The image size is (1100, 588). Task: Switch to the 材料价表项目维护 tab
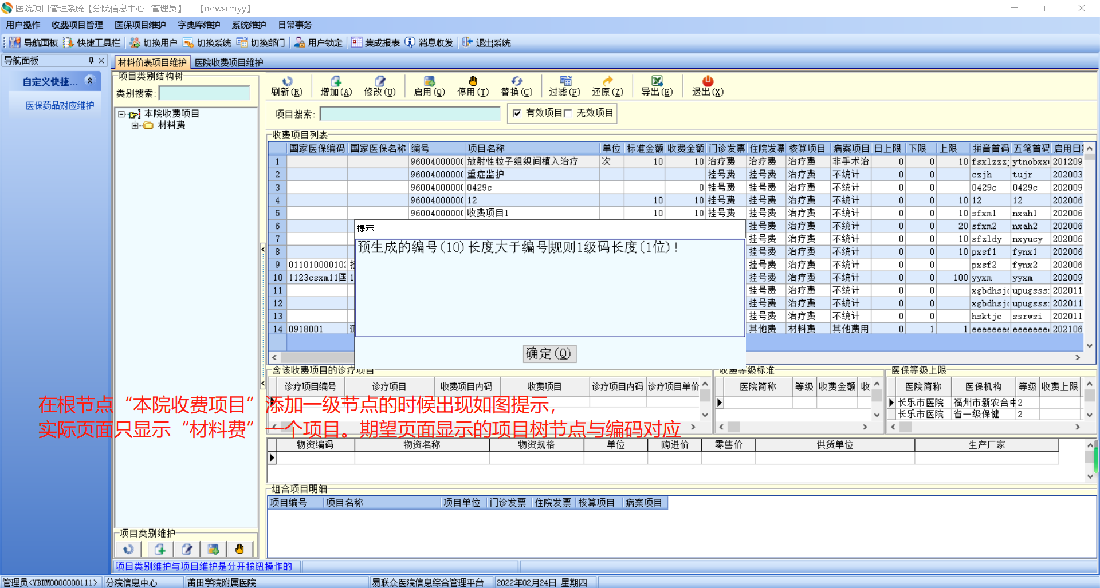tap(152, 62)
